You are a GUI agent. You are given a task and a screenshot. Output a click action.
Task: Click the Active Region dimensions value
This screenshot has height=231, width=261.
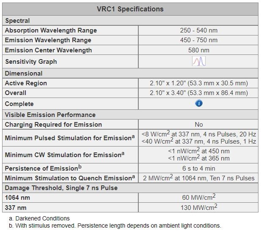click(x=198, y=83)
